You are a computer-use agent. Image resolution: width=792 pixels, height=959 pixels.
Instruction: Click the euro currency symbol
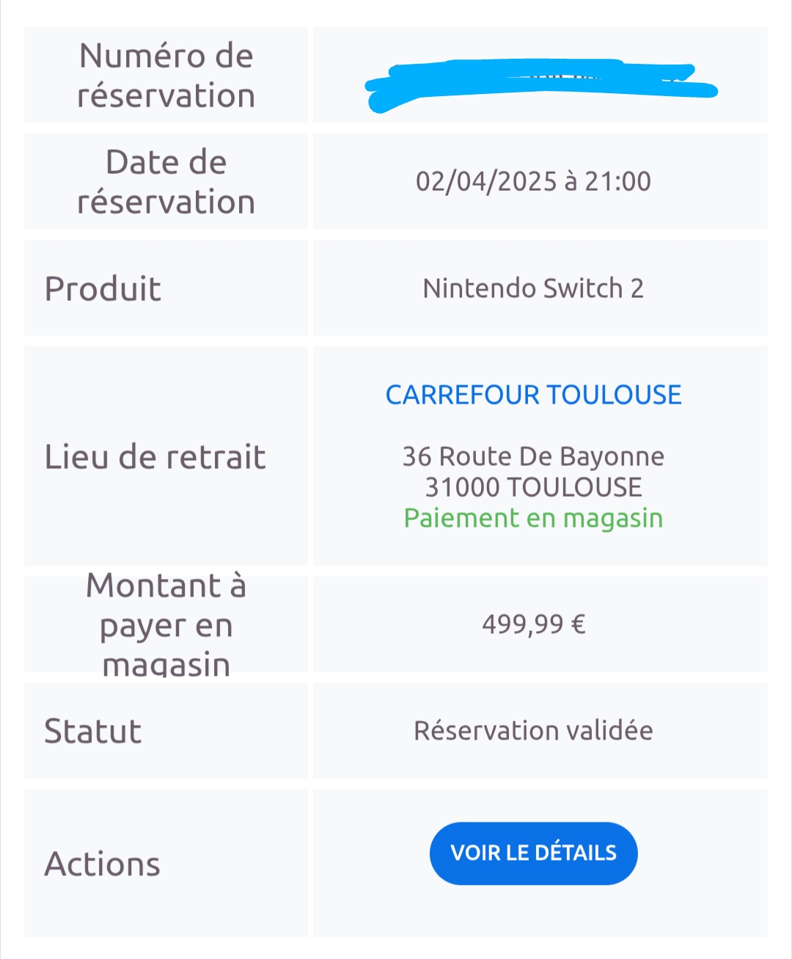pos(578,624)
